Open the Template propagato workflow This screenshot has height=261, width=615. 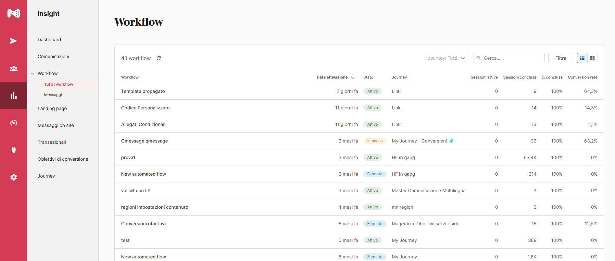click(x=143, y=91)
